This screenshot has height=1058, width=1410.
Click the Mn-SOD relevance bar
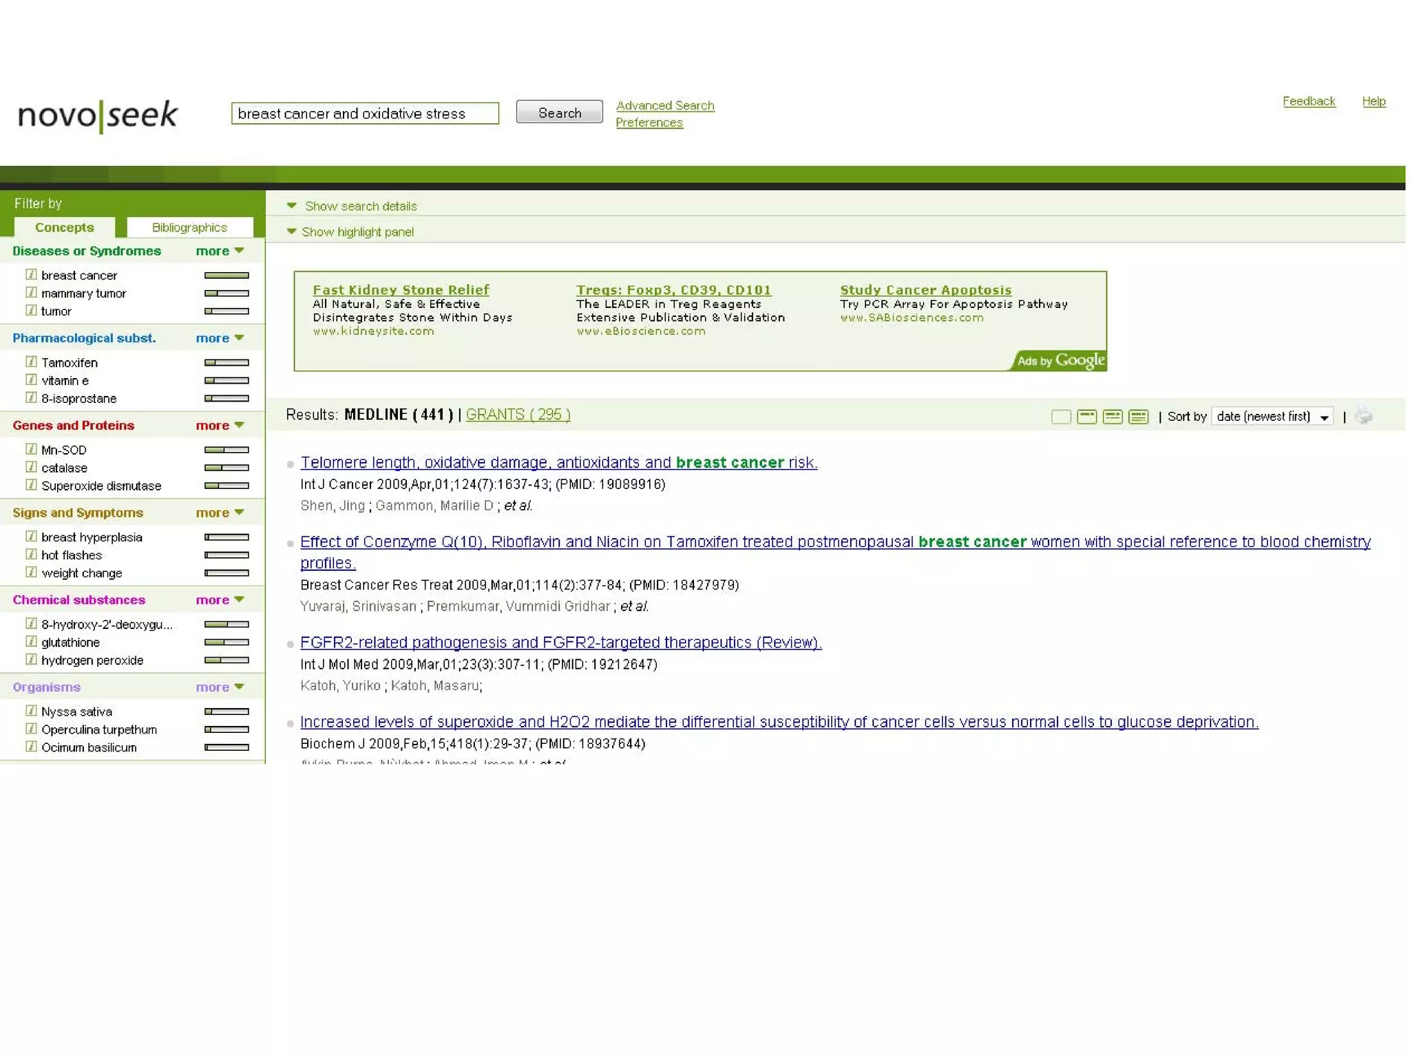(227, 450)
